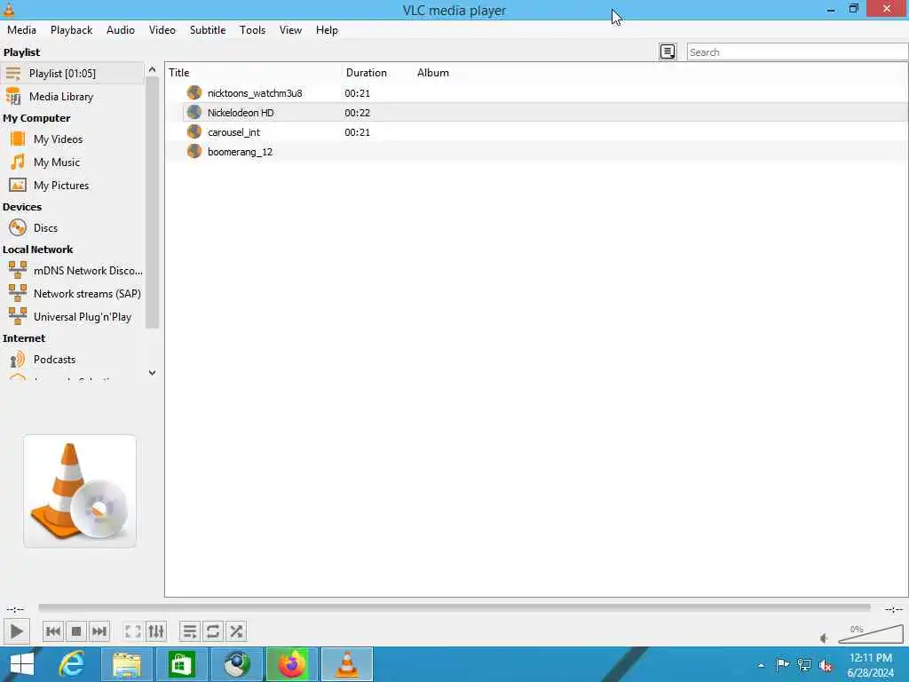The image size is (909, 682).
Task: Select Playlist [01:05] in sidebar
Action: 72,73
